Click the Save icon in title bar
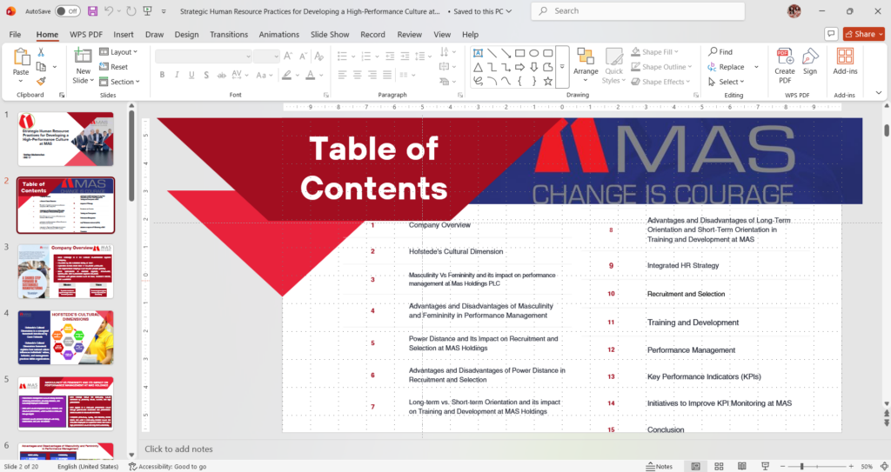 [92, 10]
